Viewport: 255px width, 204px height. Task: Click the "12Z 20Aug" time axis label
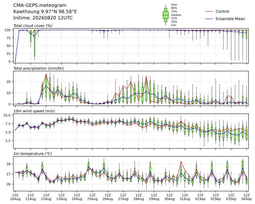coord(15,197)
